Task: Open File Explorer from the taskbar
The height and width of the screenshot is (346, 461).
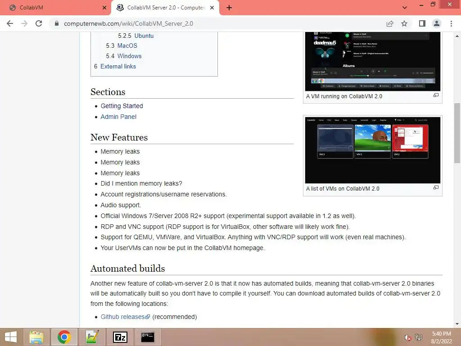Action: point(36,337)
